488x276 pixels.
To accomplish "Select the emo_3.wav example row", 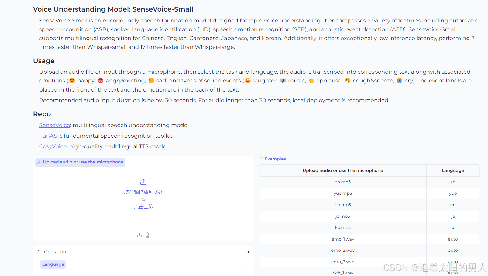I will pyautogui.click(x=370, y=262).
